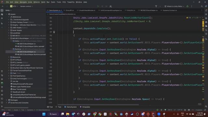Open the Navigate menu
The image size is (208, 117).
(23, 2)
